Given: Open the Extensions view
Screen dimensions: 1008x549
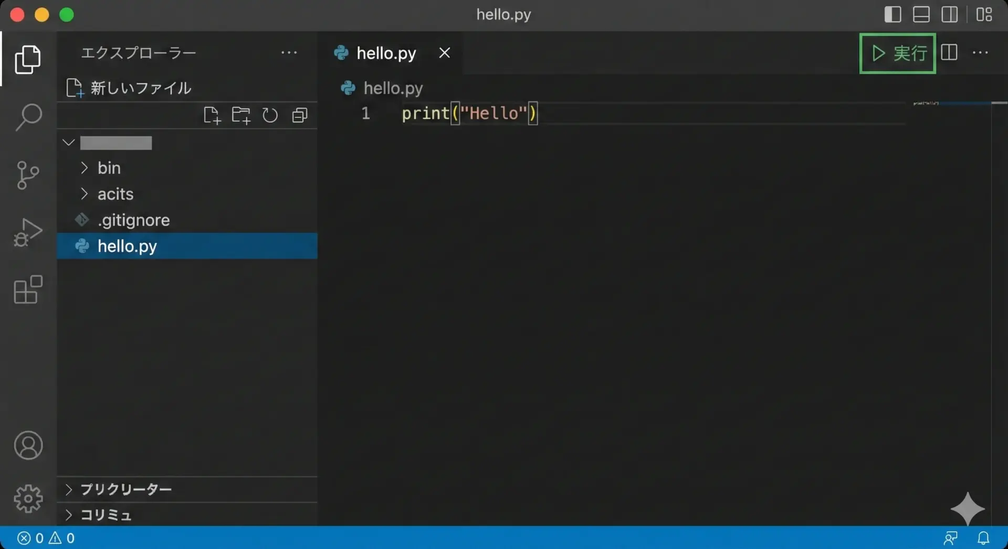Looking at the screenshot, I should click(28, 289).
